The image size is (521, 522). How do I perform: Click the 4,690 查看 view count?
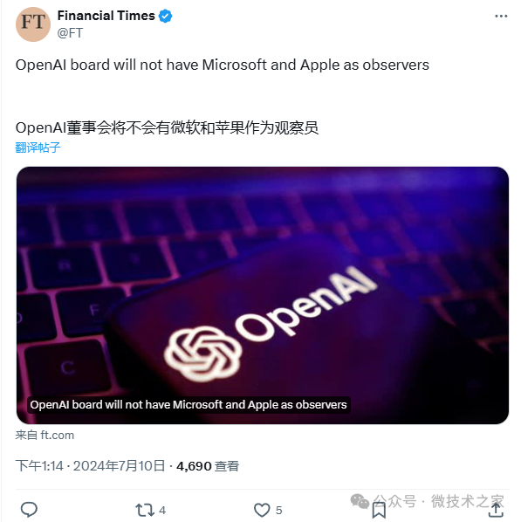point(208,466)
